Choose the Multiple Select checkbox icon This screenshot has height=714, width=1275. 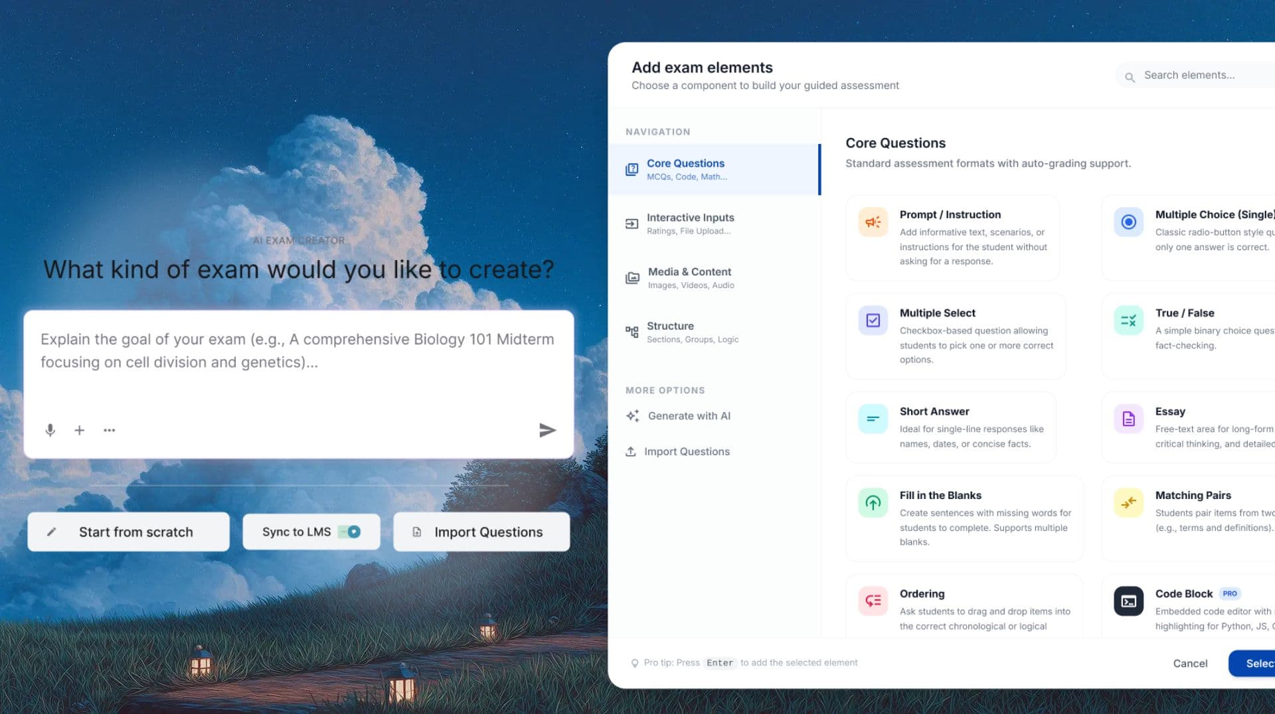873,321
